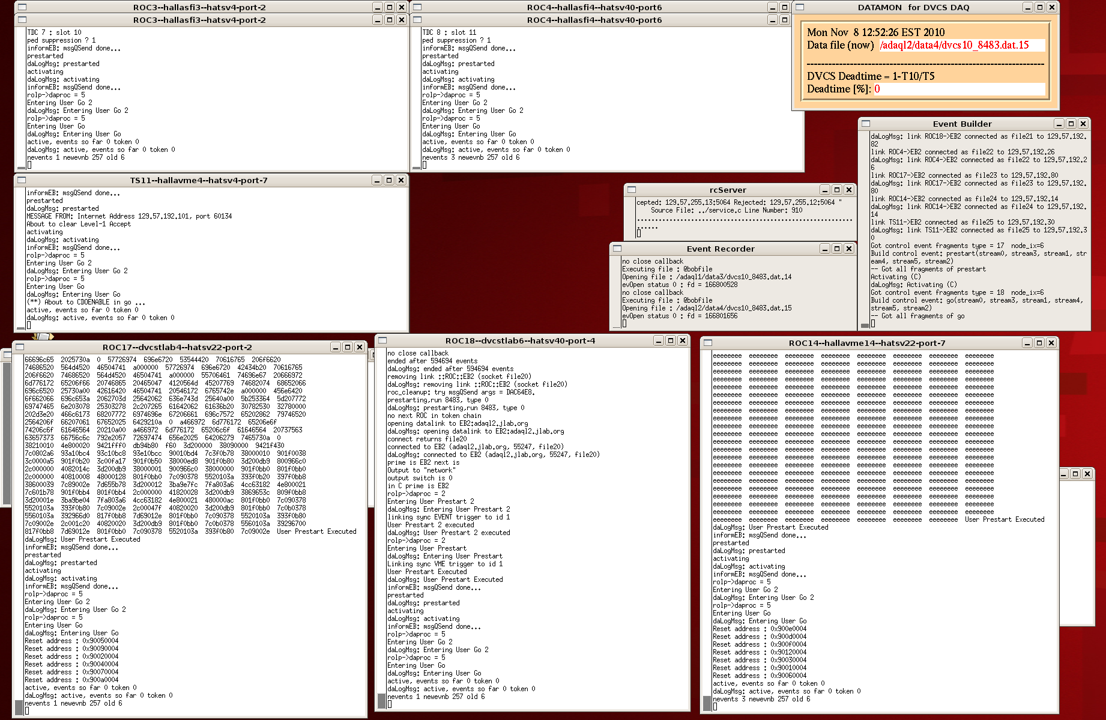Click the ROC17 terminal scrollbar thumb
1106x720 pixels.
(x=19, y=707)
